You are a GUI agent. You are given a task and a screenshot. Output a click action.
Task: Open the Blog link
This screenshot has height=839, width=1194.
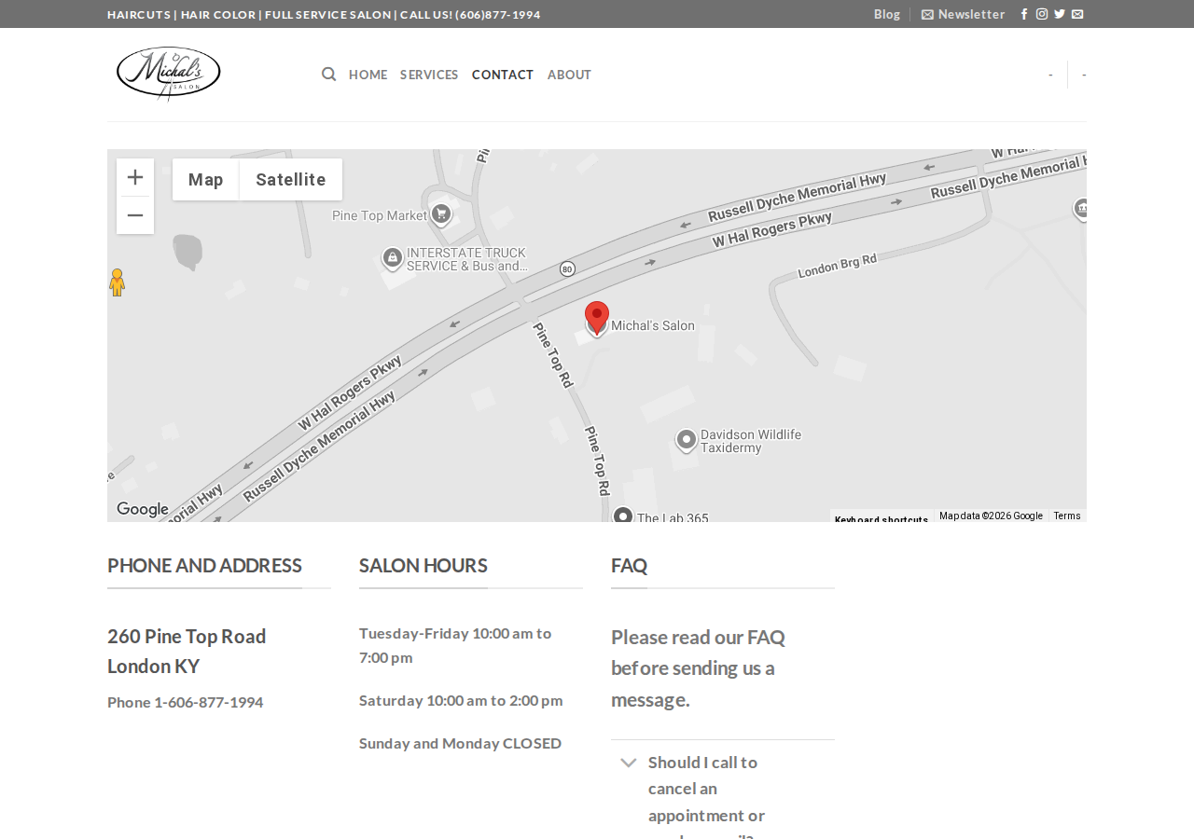tap(887, 14)
